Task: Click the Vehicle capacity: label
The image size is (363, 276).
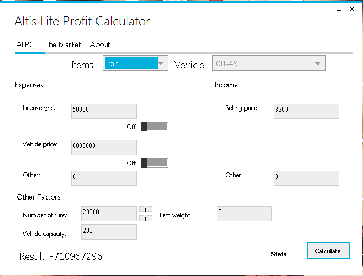Action: [x=44, y=234]
